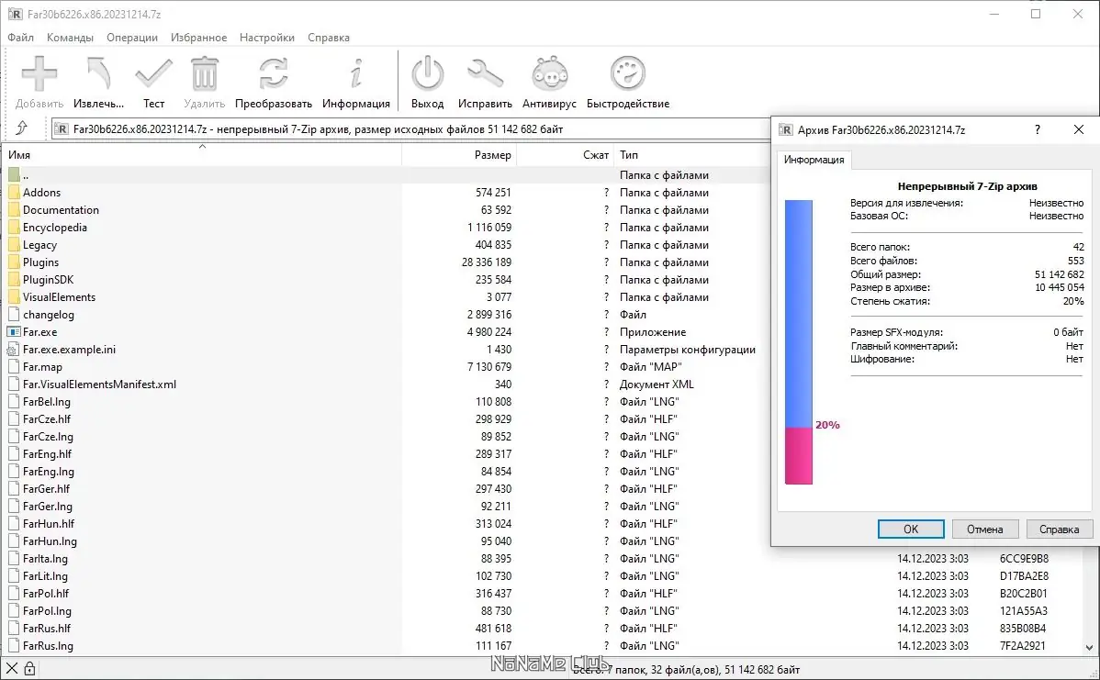Select the FarBel.lng file
This screenshot has height=680, width=1100.
[46, 402]
